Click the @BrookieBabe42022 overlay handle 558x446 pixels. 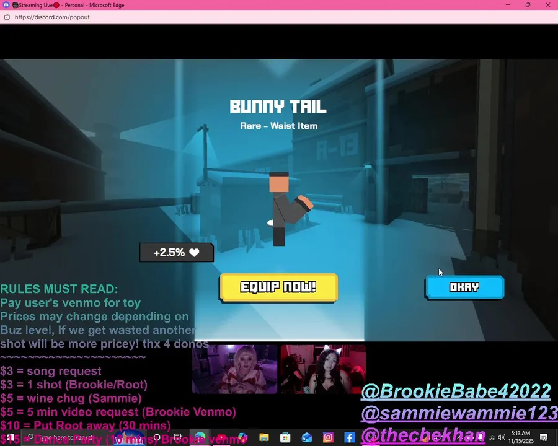coord(456,391)
